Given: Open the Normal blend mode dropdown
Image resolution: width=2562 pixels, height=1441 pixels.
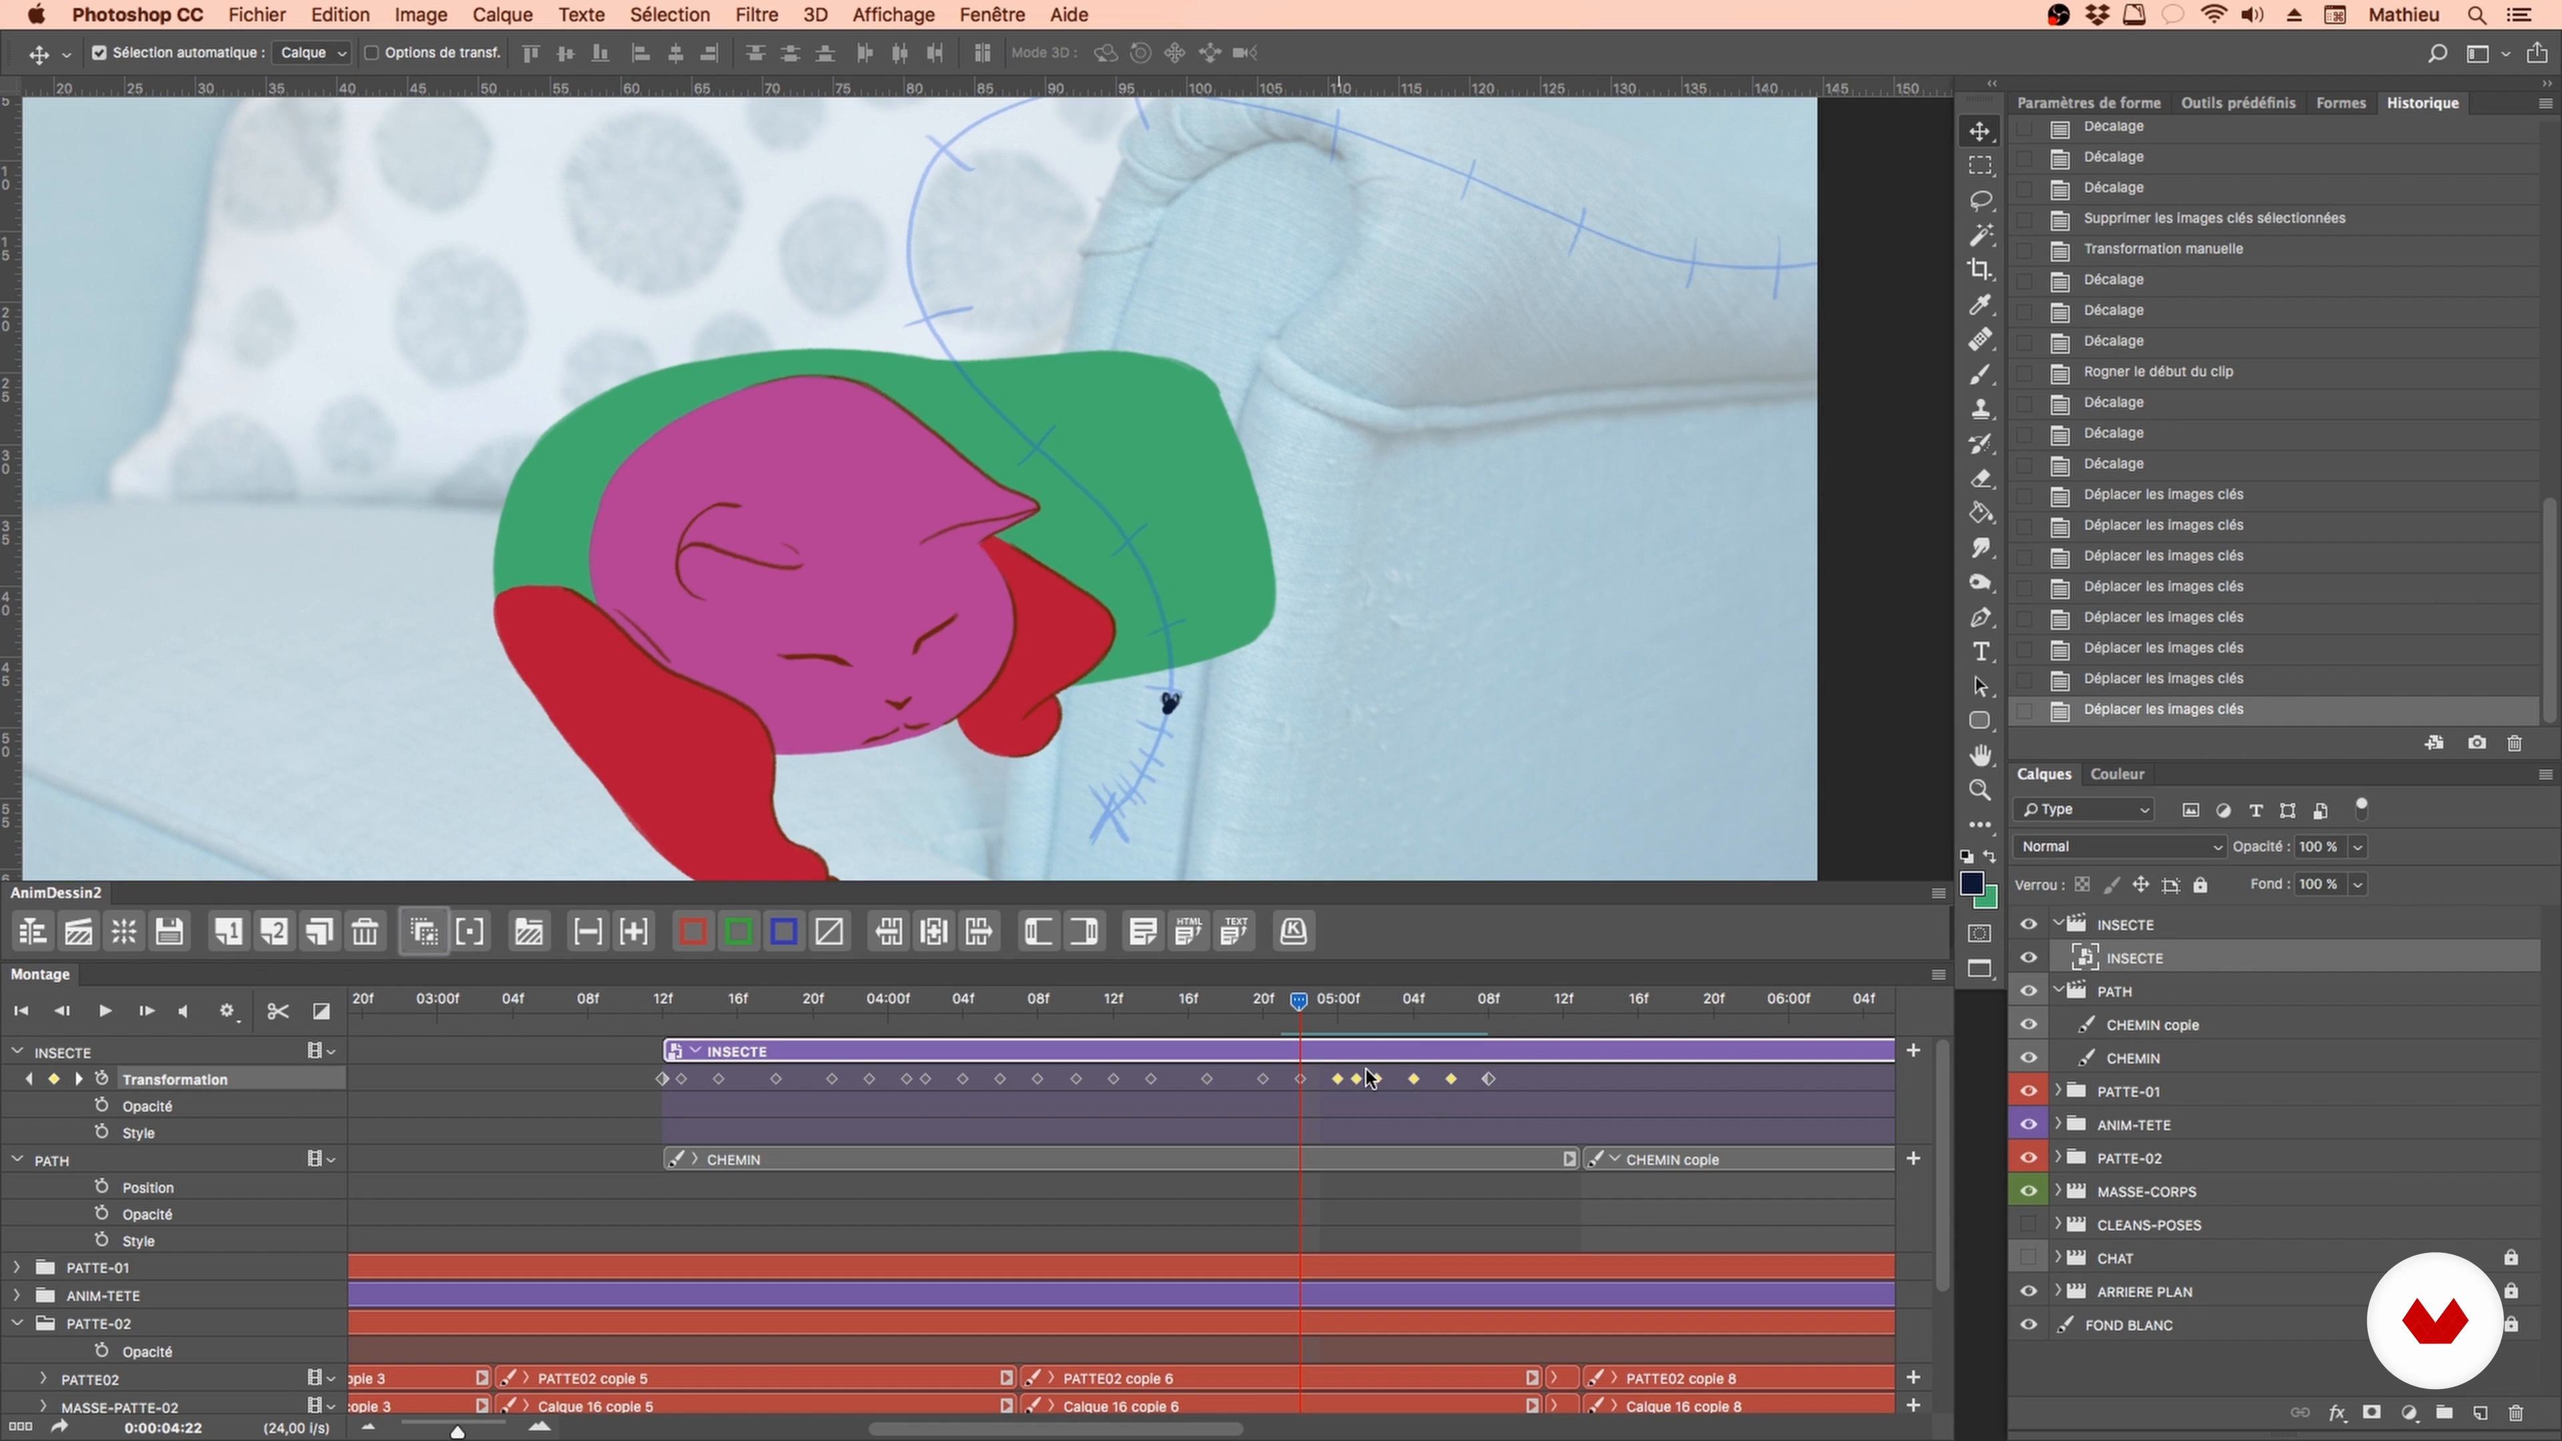Looking at the screenshot, I should (2120, 847).
